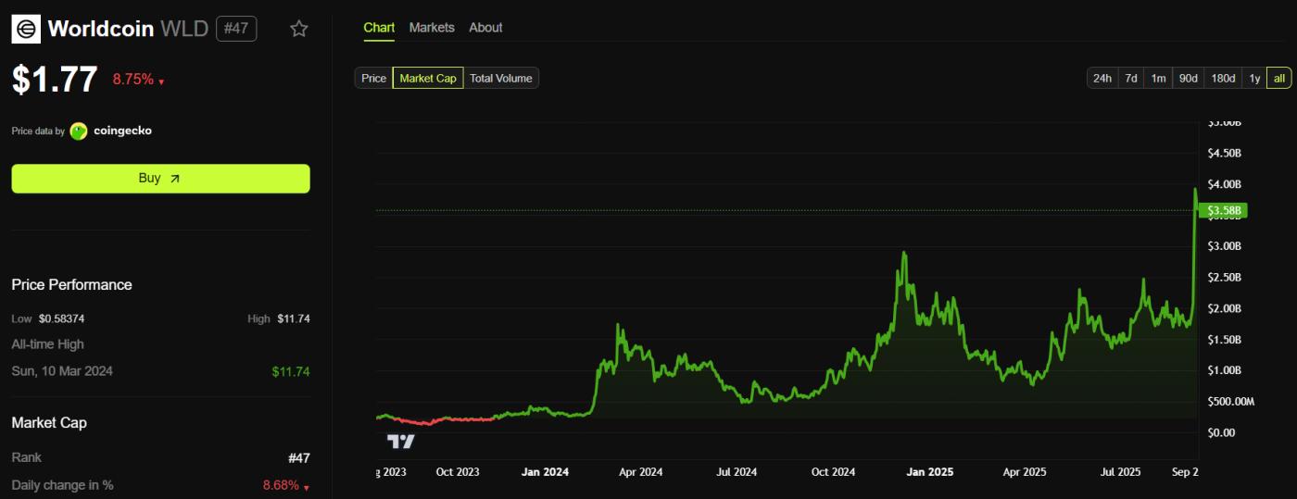The height and width of the screenshot is (499, 1297).
Task: Open the Markets tab
Action: click(x=432, y=28)
